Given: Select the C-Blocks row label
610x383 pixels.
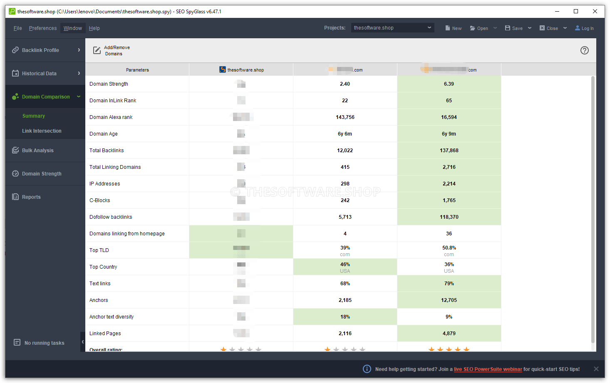Looking at the screenshot, I should pos(100,200).
